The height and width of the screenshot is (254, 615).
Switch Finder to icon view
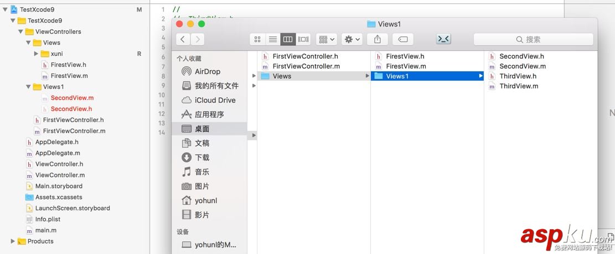click(257, 39)
